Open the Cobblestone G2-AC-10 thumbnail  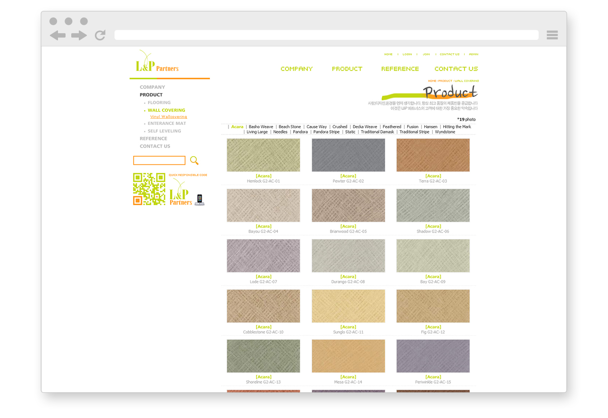tap(263, 306)
